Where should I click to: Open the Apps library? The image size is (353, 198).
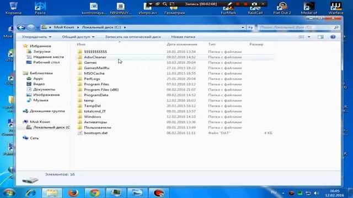point(38,79)
